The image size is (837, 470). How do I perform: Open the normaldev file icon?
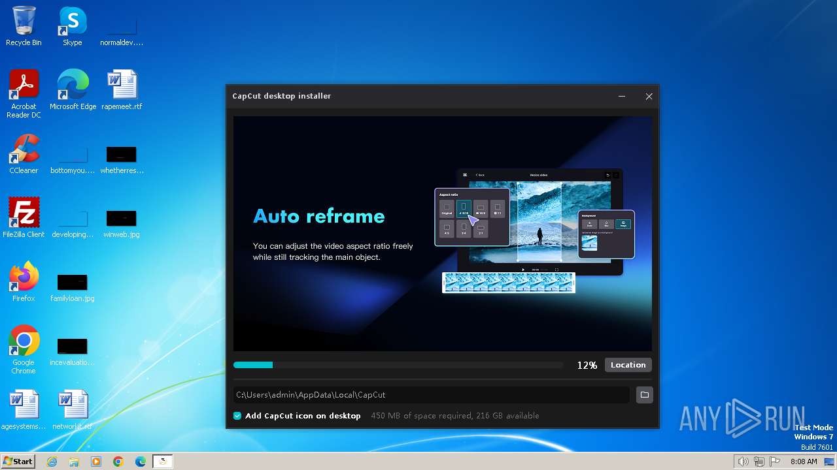pyautogui.click(x=122, y=30)
